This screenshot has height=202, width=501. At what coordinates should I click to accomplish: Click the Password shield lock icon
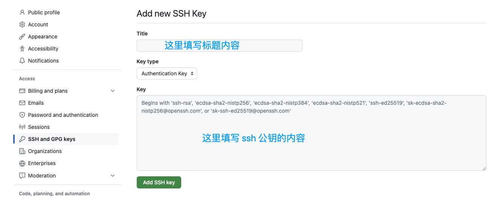[22, 115]
